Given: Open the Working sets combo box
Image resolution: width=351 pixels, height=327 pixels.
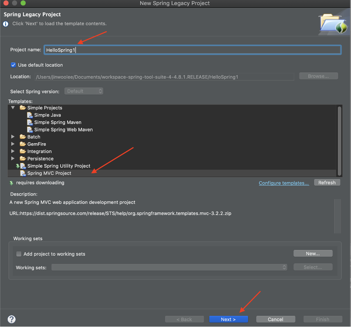Looking at the screenshot, I should (169, 267).
